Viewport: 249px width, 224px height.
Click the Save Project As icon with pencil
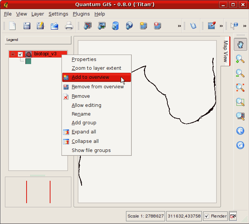pyautogui.click(x=41, y=26)
